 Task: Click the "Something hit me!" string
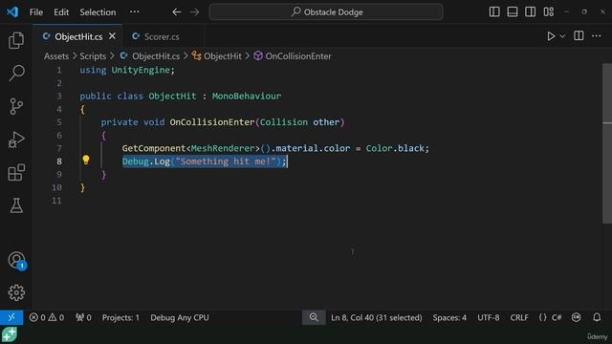coord(226,161)
